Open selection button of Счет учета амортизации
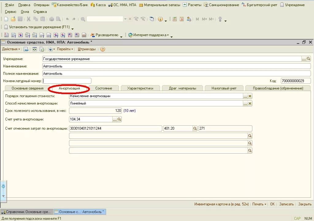Image resolution: width=314 pixels, height=221 pixels. 115,119
